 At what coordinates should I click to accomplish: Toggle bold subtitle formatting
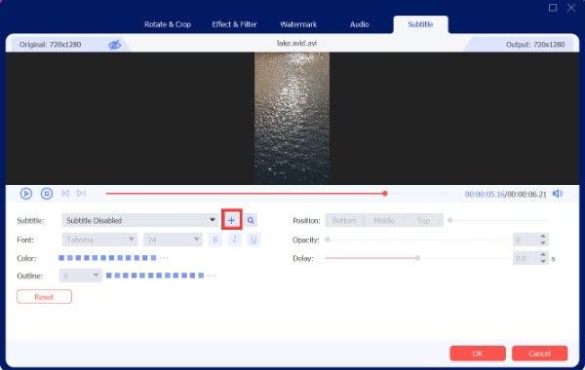215,240
